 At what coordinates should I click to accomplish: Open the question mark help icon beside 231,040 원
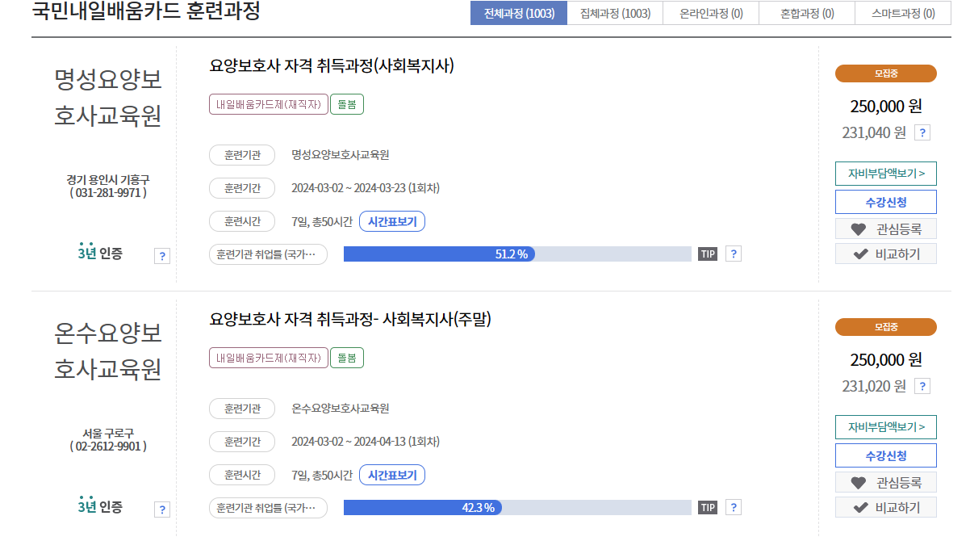click(x=921, y=132)
